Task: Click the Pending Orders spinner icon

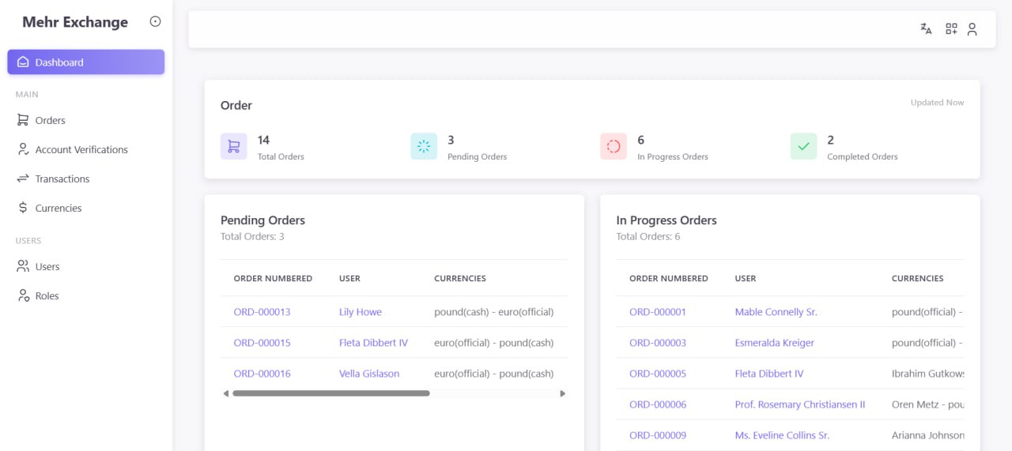Action: (x=424, y=146)
